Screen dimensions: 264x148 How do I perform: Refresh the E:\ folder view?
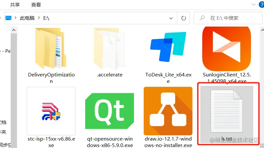(x=183, y=18)
